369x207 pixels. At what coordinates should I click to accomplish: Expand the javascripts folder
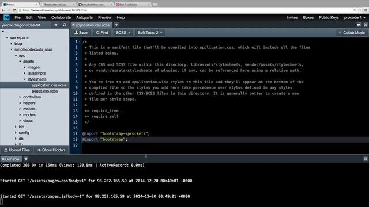(x=24, y=73)
